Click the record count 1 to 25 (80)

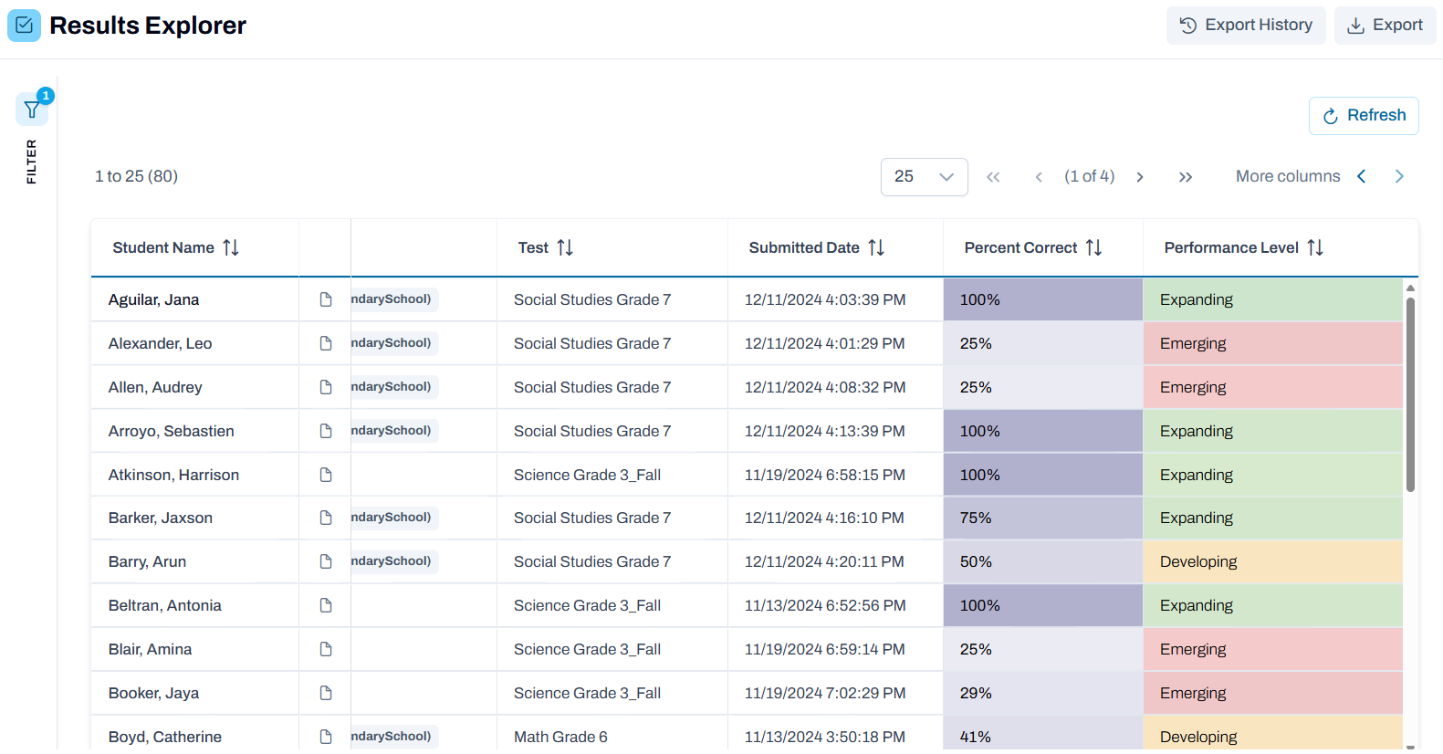click(137, 176)
